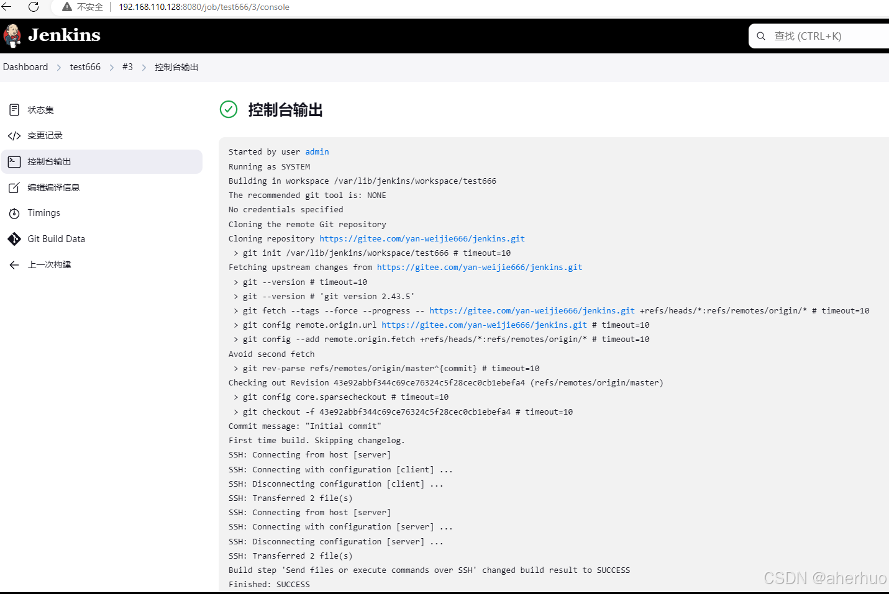Open gitee link in git fetch --tags line
889x594 pixels.
click(532, 310)
